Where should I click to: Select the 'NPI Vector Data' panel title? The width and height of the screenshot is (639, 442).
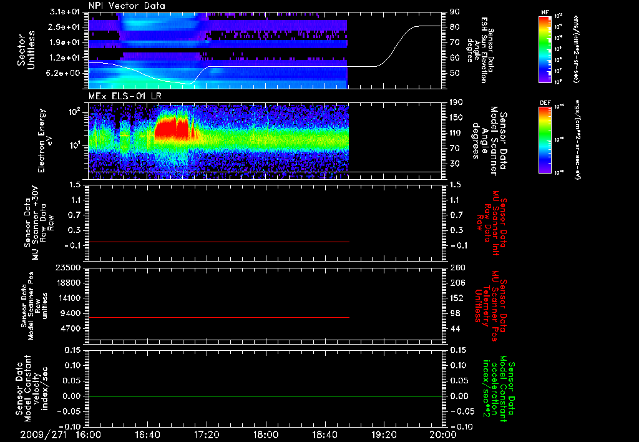click(127, 6)
